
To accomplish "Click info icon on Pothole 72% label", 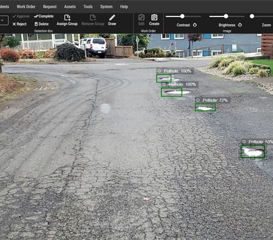I will (198, 100).
